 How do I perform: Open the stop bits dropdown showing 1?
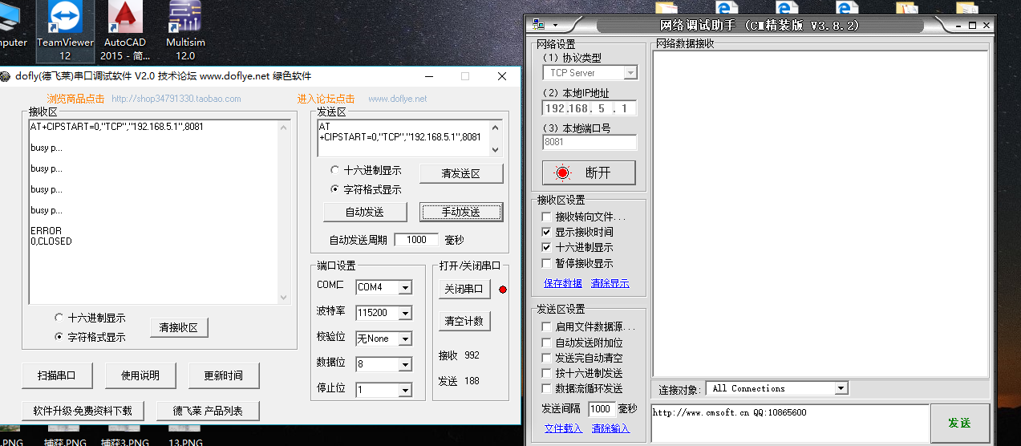pos(405,390)
